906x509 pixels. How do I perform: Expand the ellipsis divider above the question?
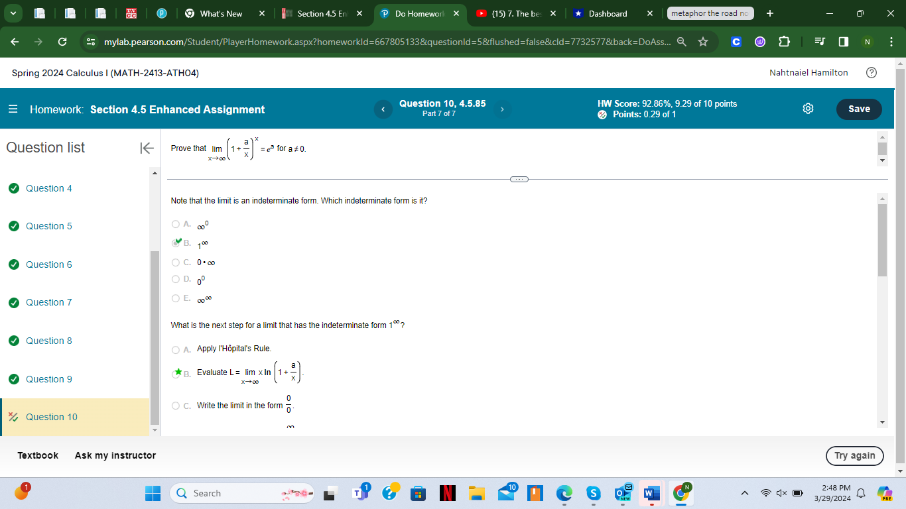[519, 179]
